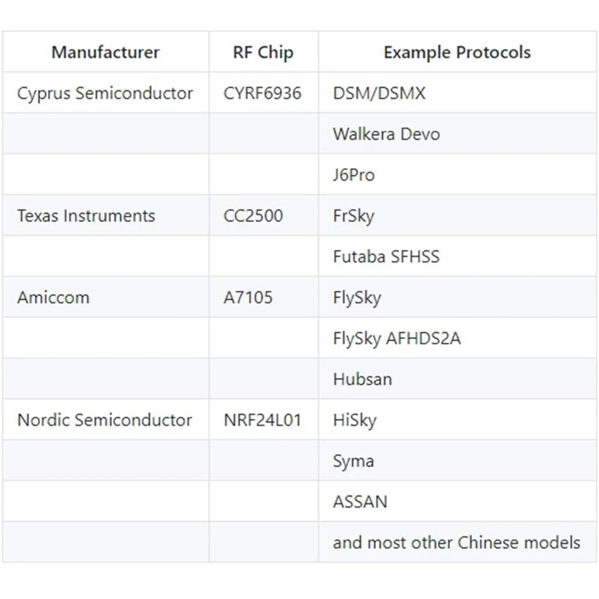Select the FlySky AFHDS2A protocol cell
Screen dimensions: 599x599
coord(397,338)
